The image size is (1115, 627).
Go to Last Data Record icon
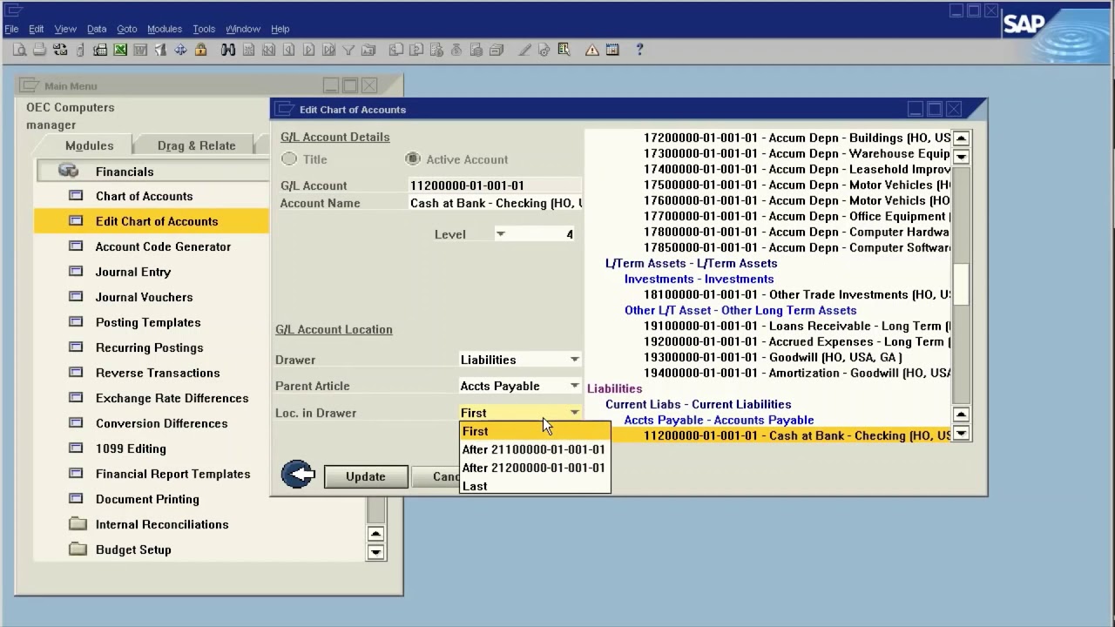click(x=328, y=51)
